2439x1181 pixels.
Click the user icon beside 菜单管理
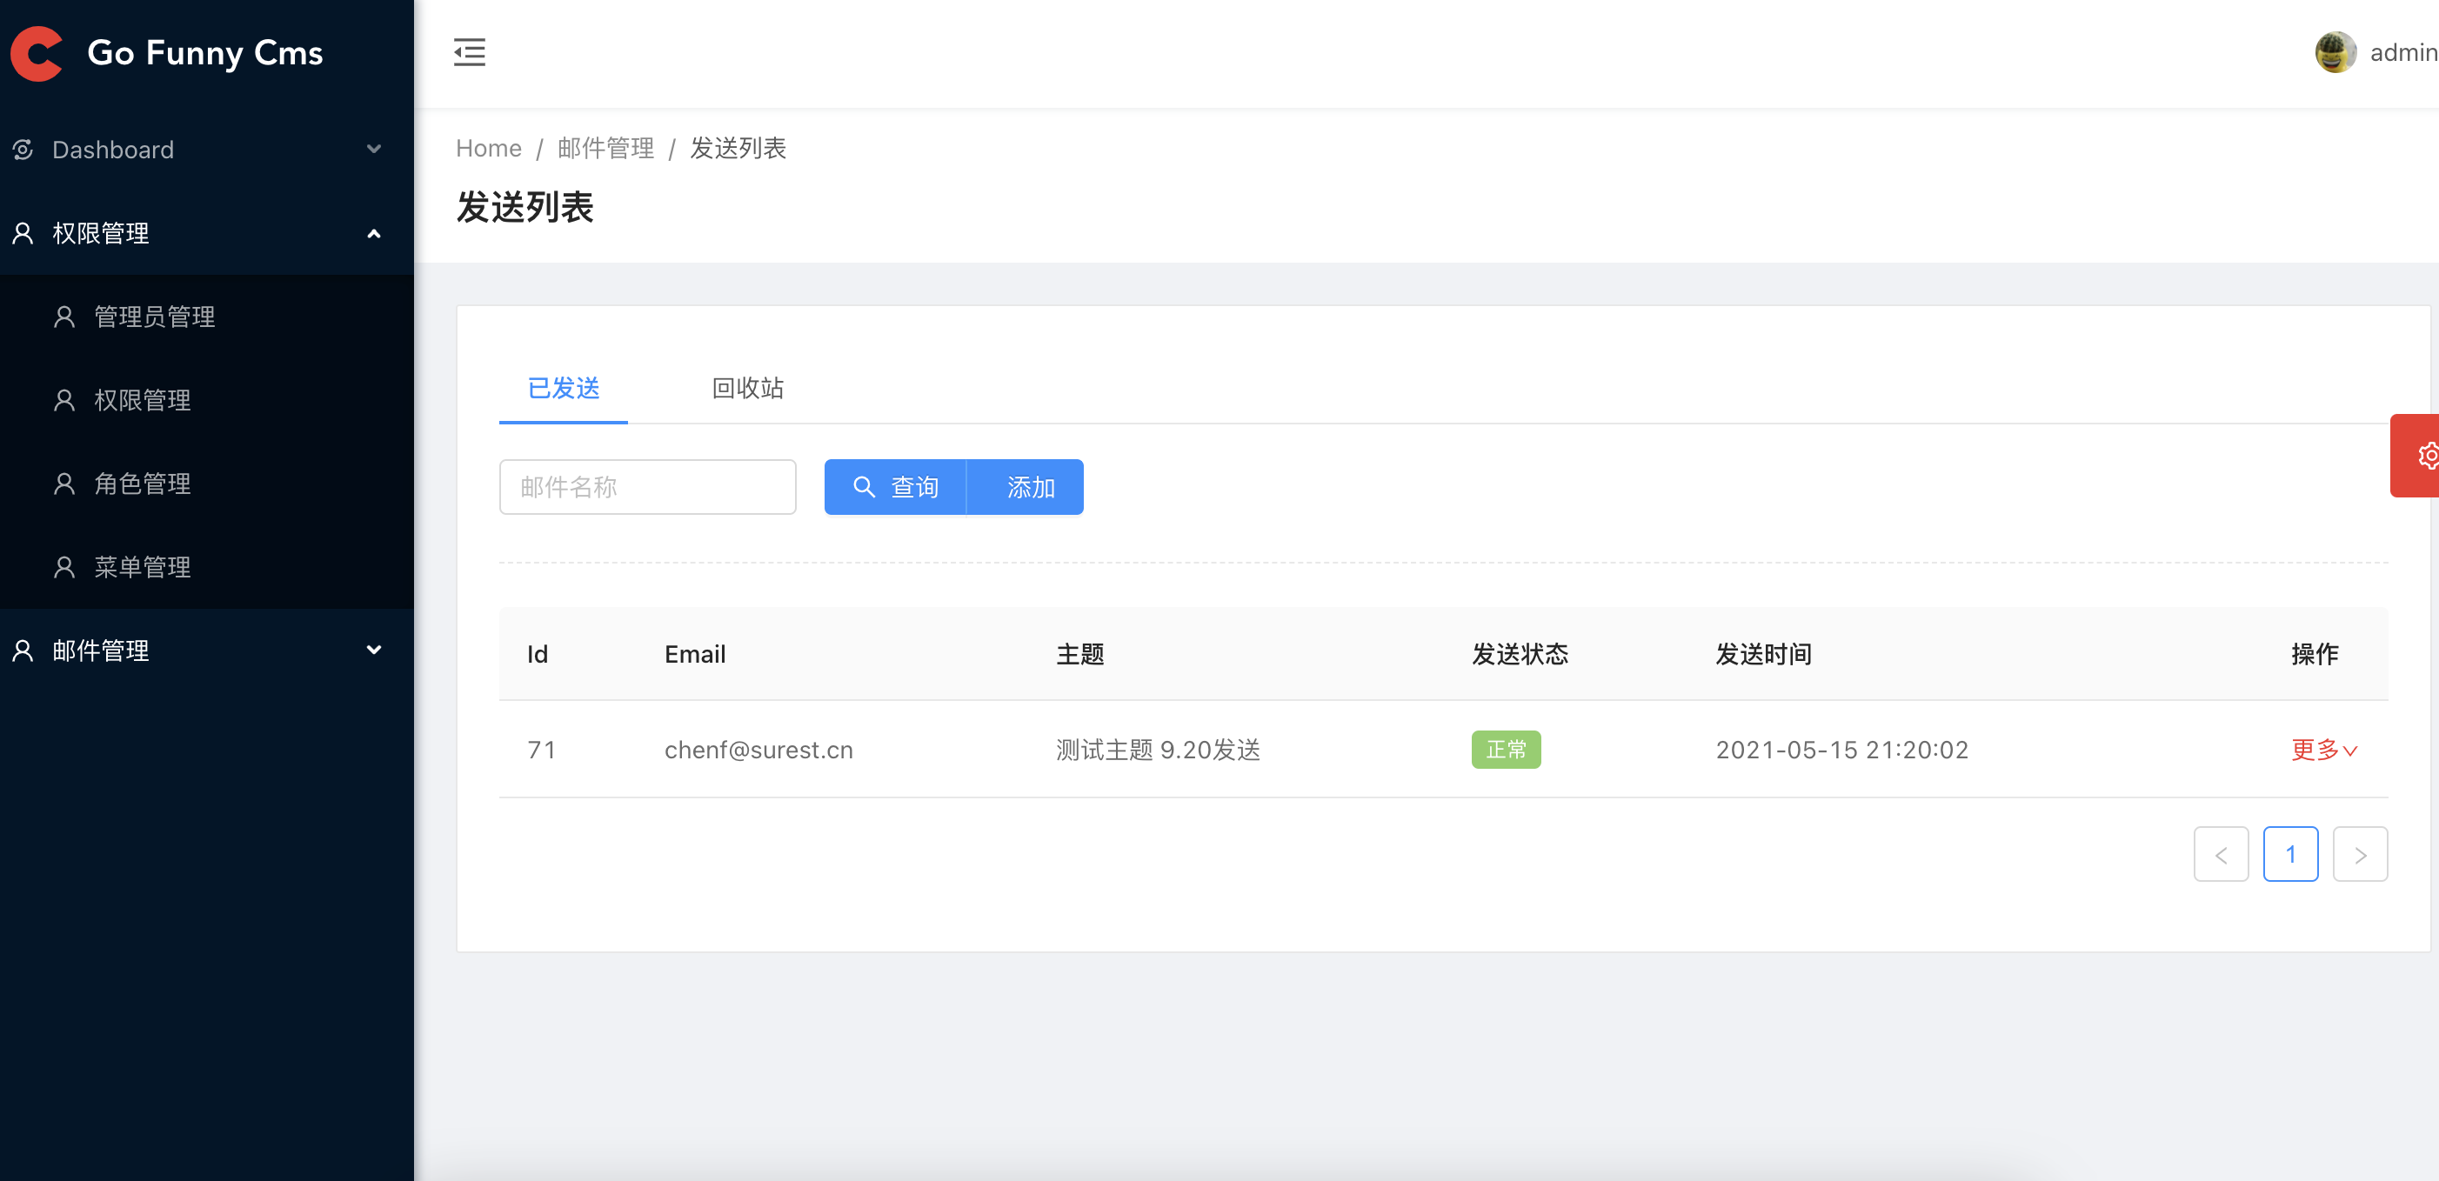(x=64, y=567)
